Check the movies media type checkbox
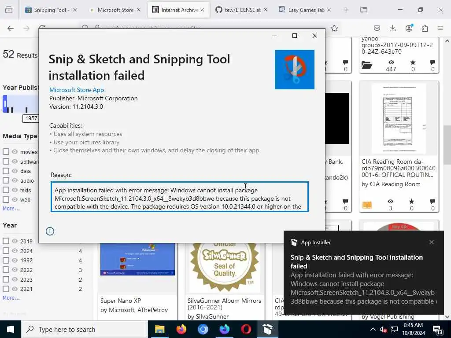 pos(6,151)
